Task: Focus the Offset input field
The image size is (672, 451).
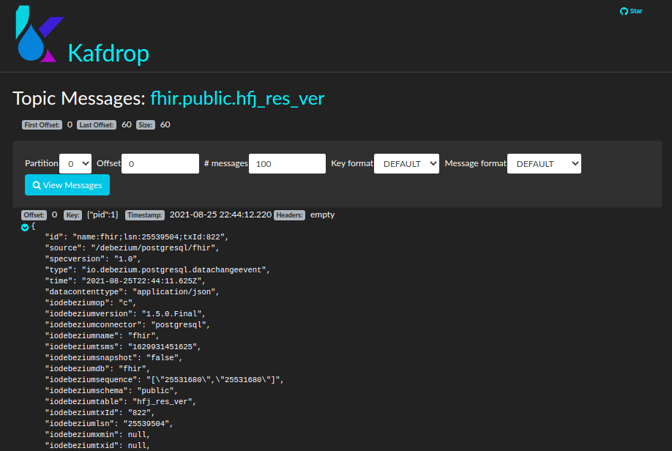Action: tap(160, 164)
